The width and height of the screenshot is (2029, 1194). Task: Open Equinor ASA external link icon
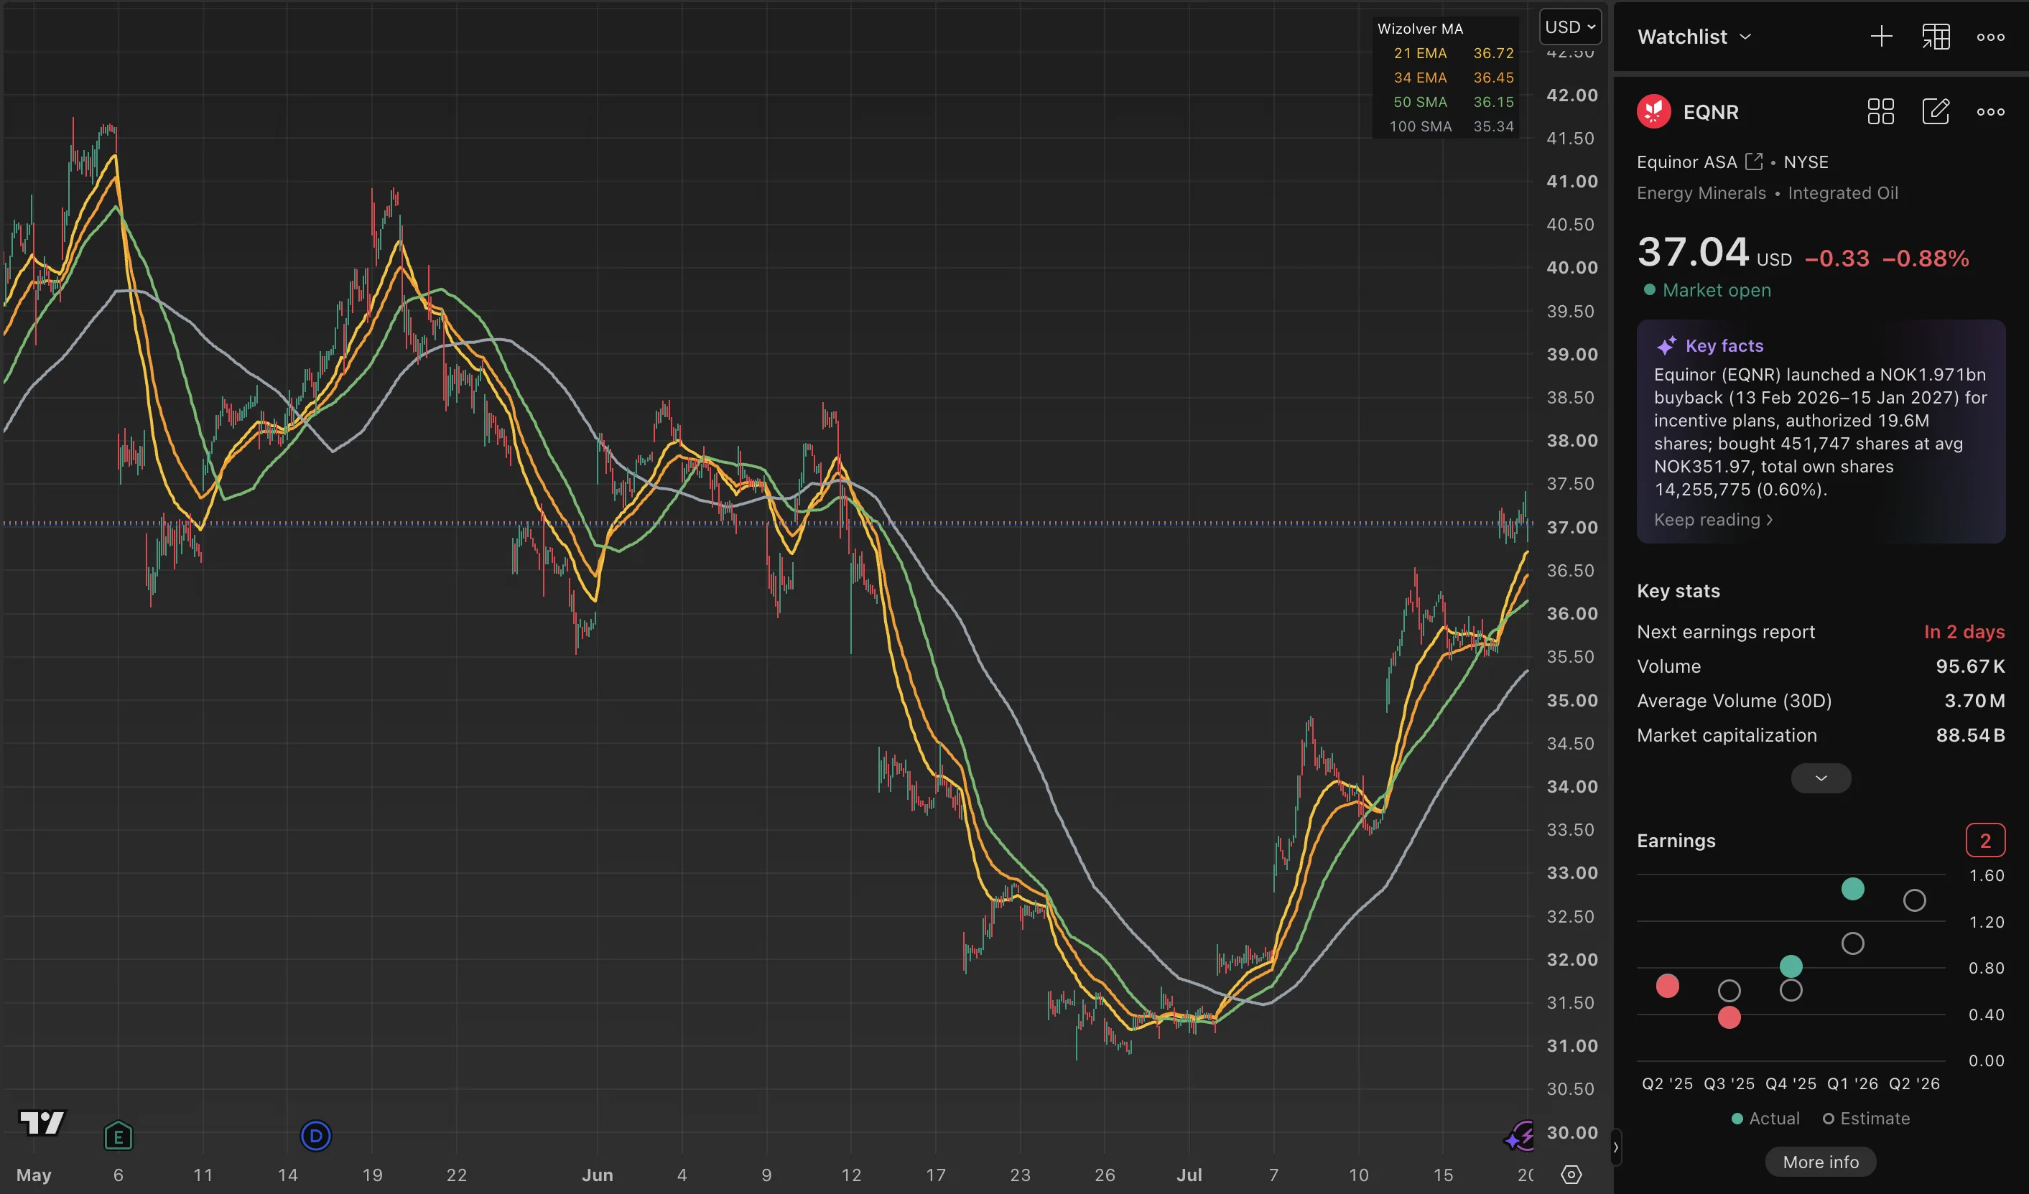pos(1754,162)
